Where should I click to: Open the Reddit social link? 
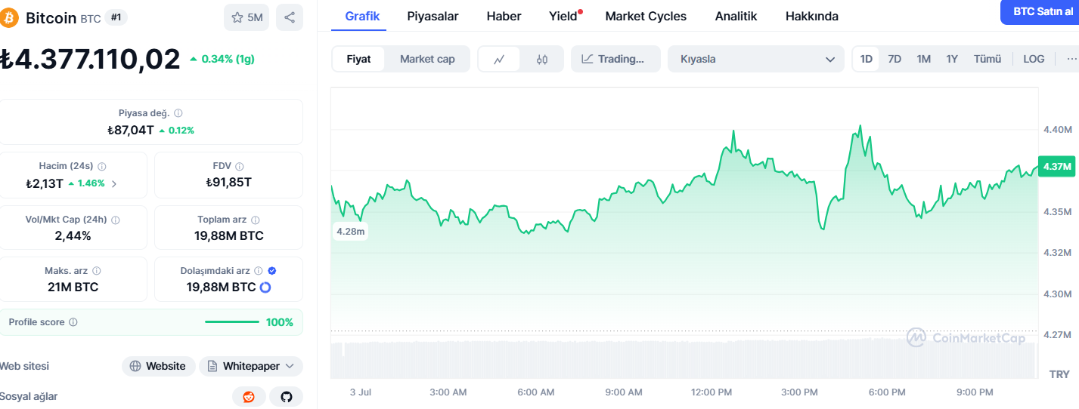pyautogui.click(x=249, y=396)
